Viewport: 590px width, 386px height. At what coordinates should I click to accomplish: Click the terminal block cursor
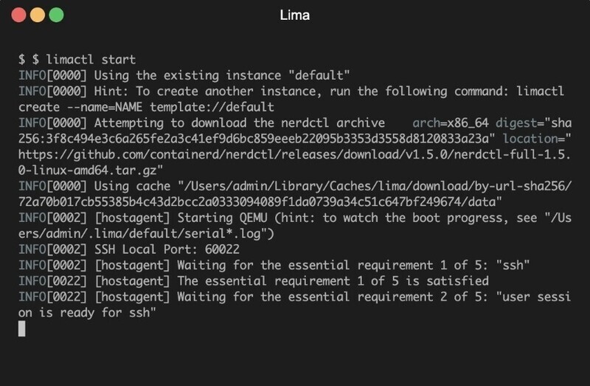click(x=22, y=328)
